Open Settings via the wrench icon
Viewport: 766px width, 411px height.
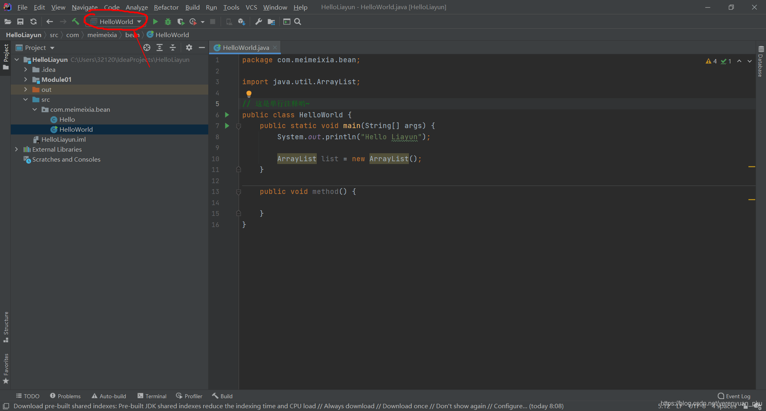click(259, 22)
